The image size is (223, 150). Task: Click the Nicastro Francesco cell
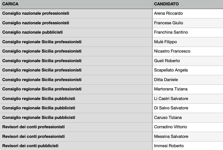[x=172, y=51]
